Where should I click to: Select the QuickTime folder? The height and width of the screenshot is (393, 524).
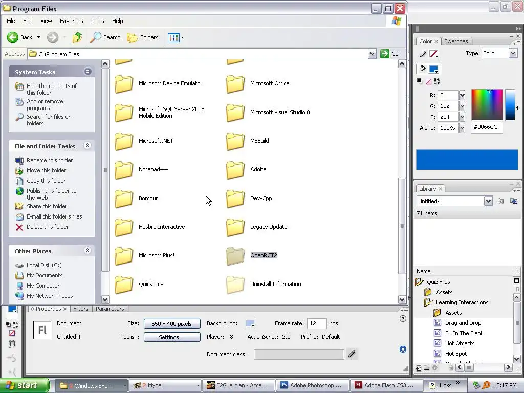139,284
